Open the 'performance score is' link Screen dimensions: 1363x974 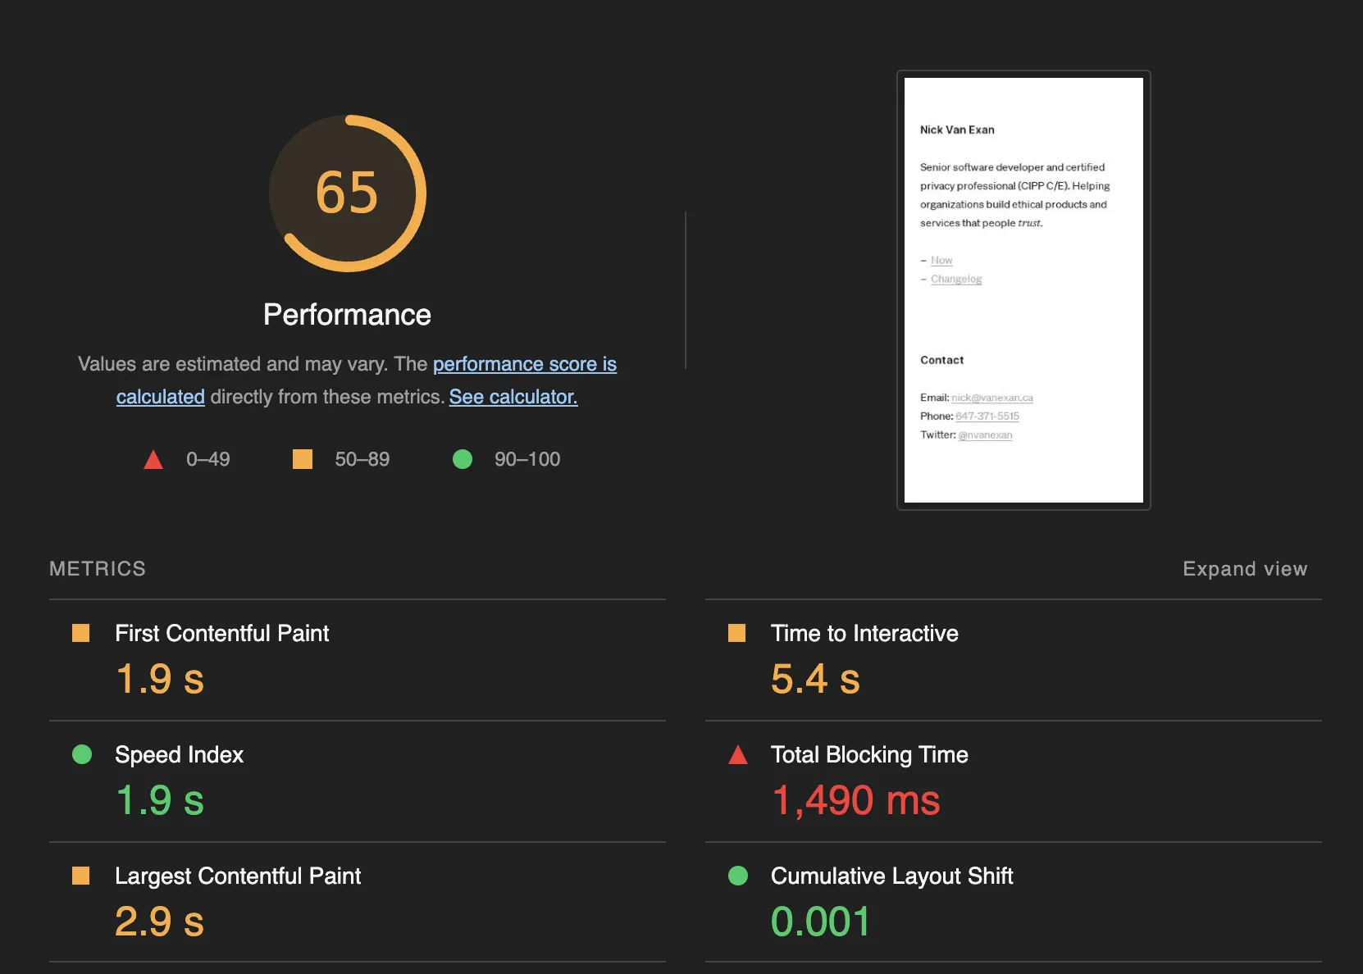tap(525, 364)
